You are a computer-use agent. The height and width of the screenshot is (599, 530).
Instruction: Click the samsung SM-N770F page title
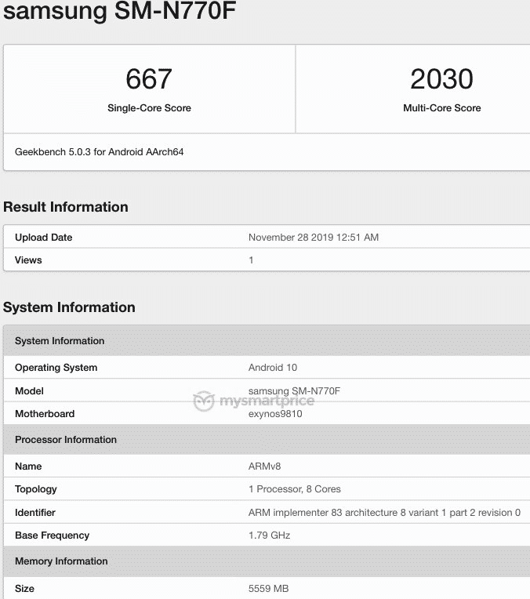click(119, 10)
